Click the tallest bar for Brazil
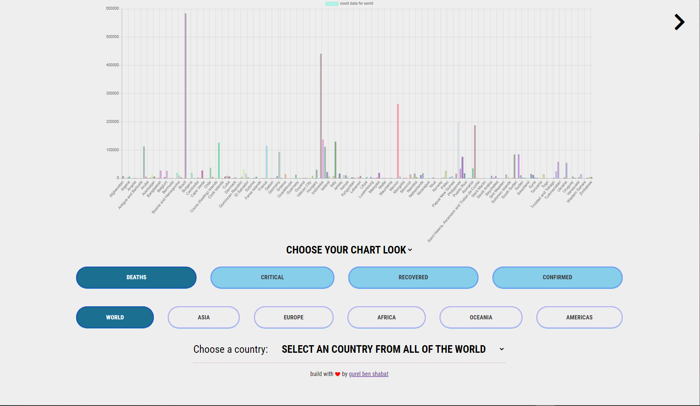This screenshot has width=700, height=406. tap(185, 97)
